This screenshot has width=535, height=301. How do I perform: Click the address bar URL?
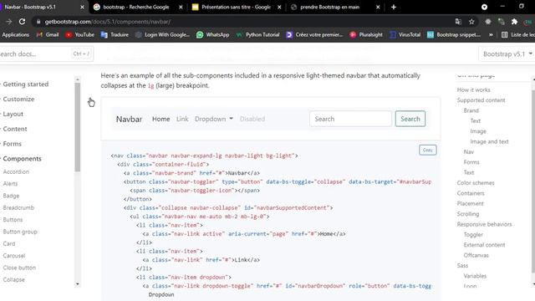pos(108,22)
